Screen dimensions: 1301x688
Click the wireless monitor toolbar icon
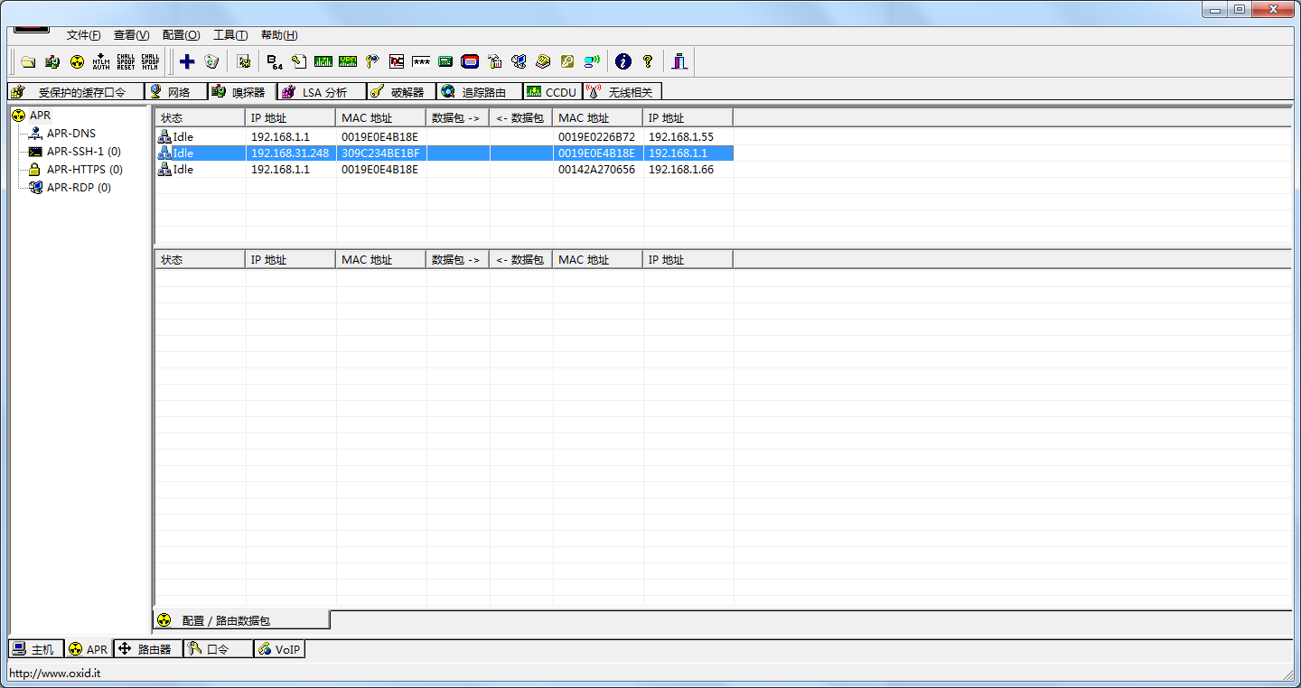click(592, 61)
